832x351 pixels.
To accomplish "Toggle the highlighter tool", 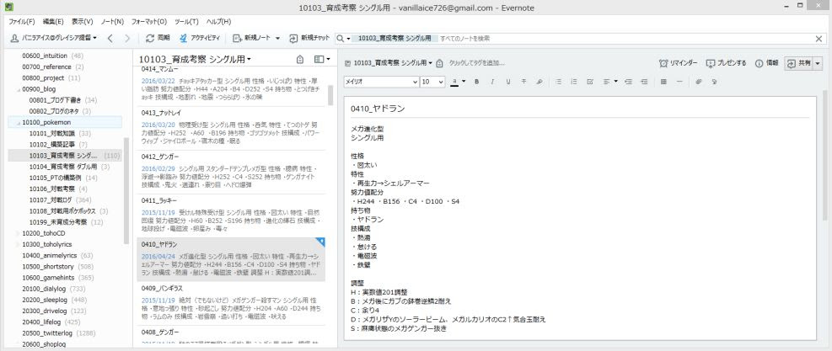I will pyautogui.click(x=539, y=82).
